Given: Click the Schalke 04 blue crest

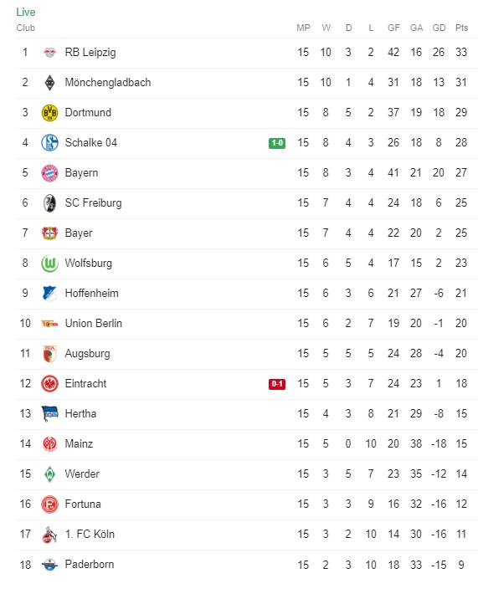Looking at the screenshot, I should point(49,143).
